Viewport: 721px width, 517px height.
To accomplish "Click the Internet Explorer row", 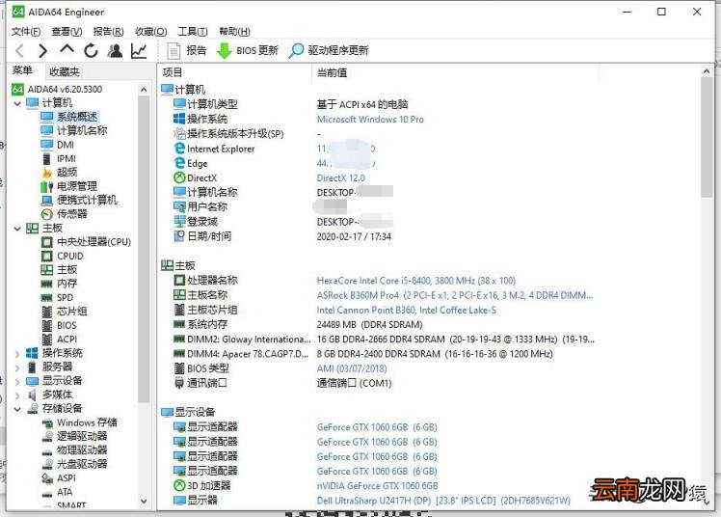I will point(274,150).
